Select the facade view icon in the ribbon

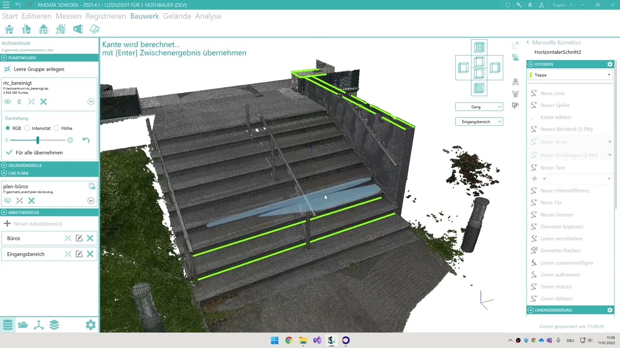pyautogui.click(x=77, y=29)
